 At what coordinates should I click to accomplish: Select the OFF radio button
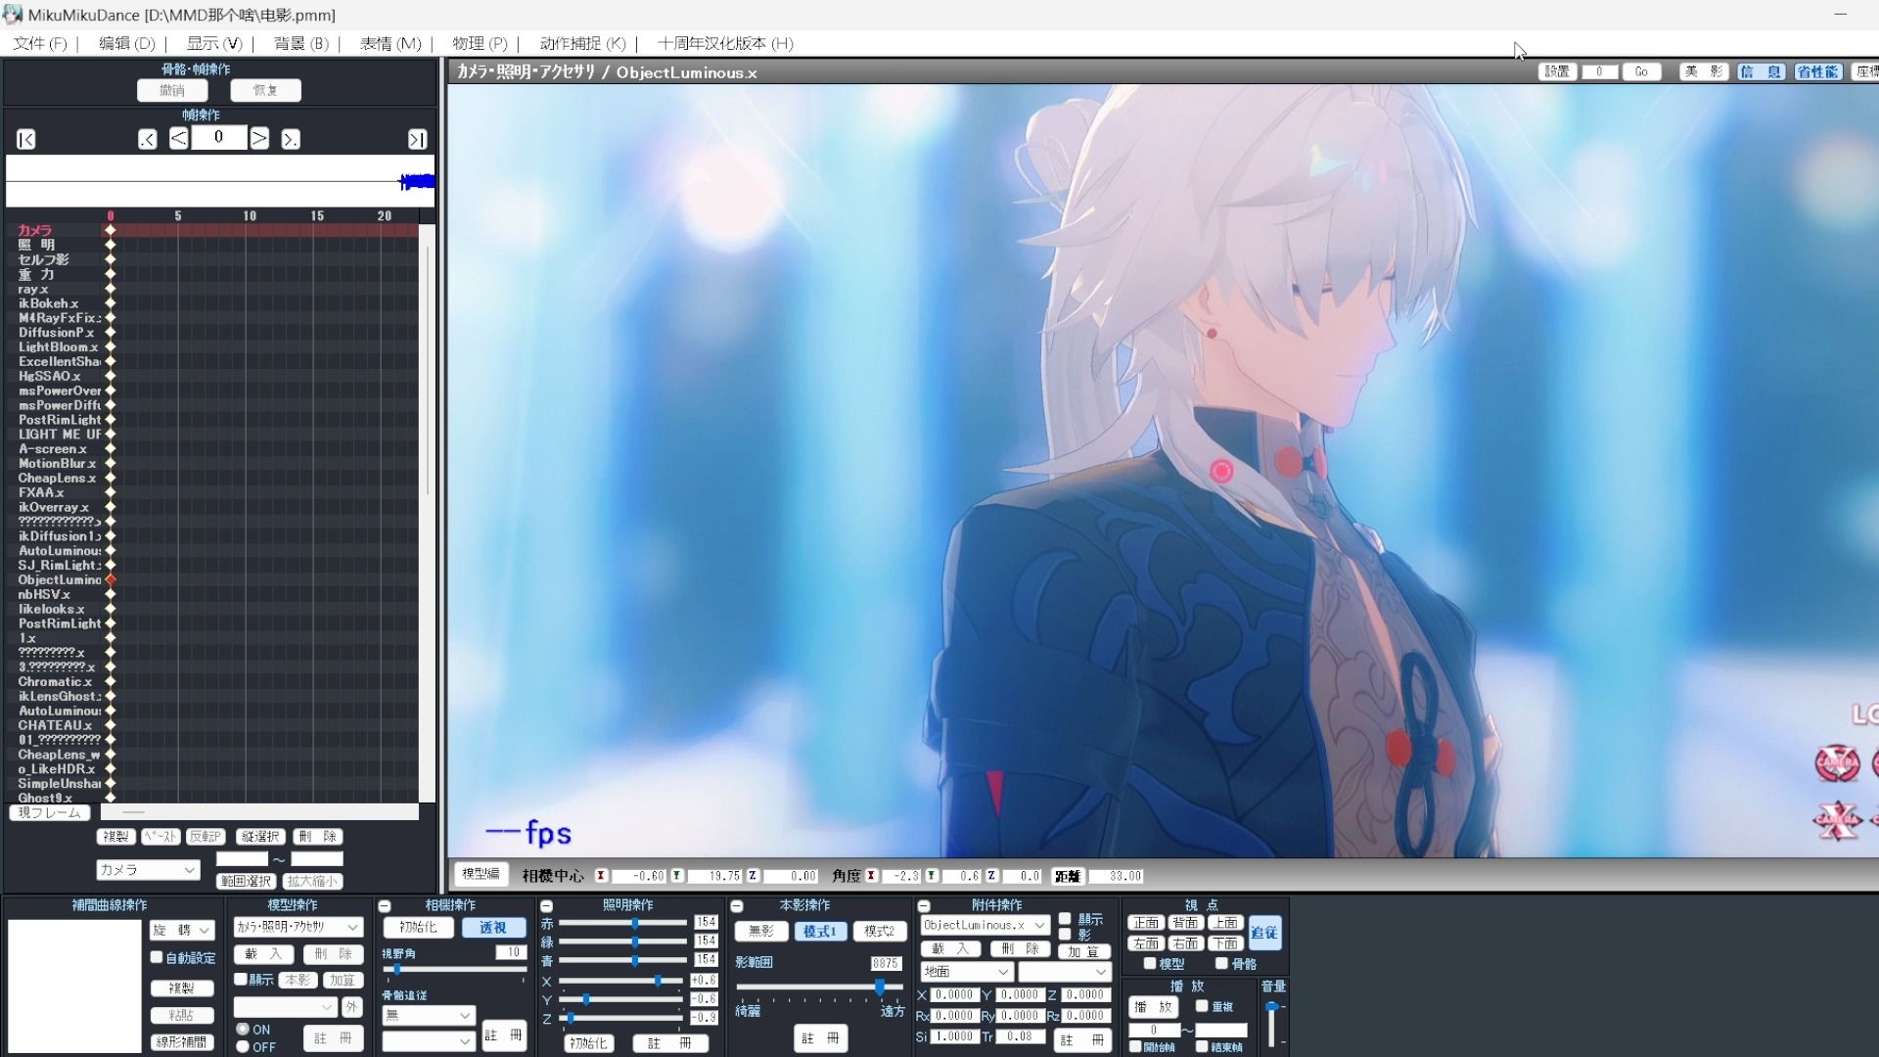pos(243,1047)
